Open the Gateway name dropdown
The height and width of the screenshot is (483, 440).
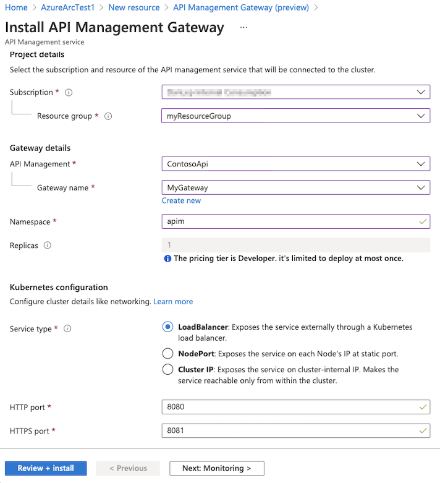tap(295, 187)
